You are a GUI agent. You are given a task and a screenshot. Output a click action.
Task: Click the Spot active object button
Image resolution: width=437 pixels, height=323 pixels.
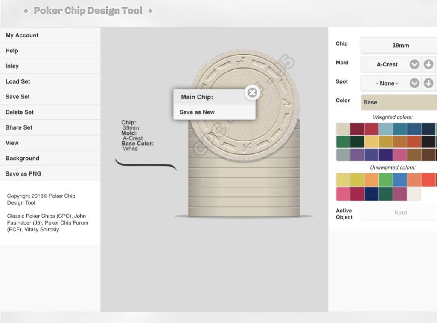click(x=399, y=213)
